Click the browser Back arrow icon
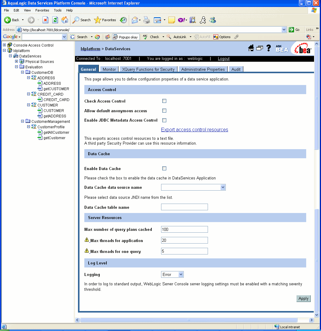The image size is (321, 331). coord(7,20)
